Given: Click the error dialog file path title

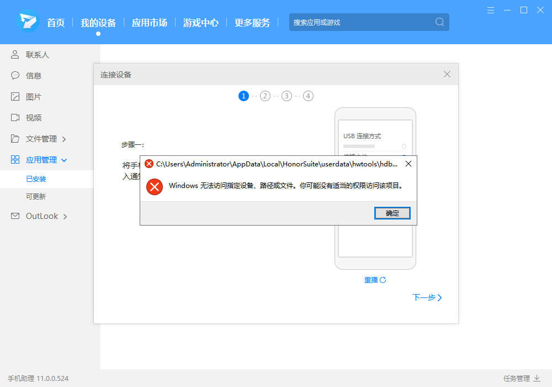Looking at the screenshot, I should (x=277, y=164).
